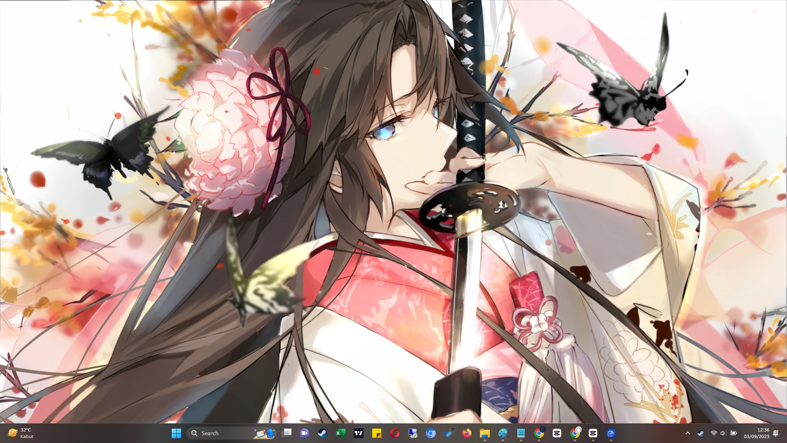Launch Sticky Notes from the taskbar
The width and height of the screenshot is (787, 443).
(376, 433)
